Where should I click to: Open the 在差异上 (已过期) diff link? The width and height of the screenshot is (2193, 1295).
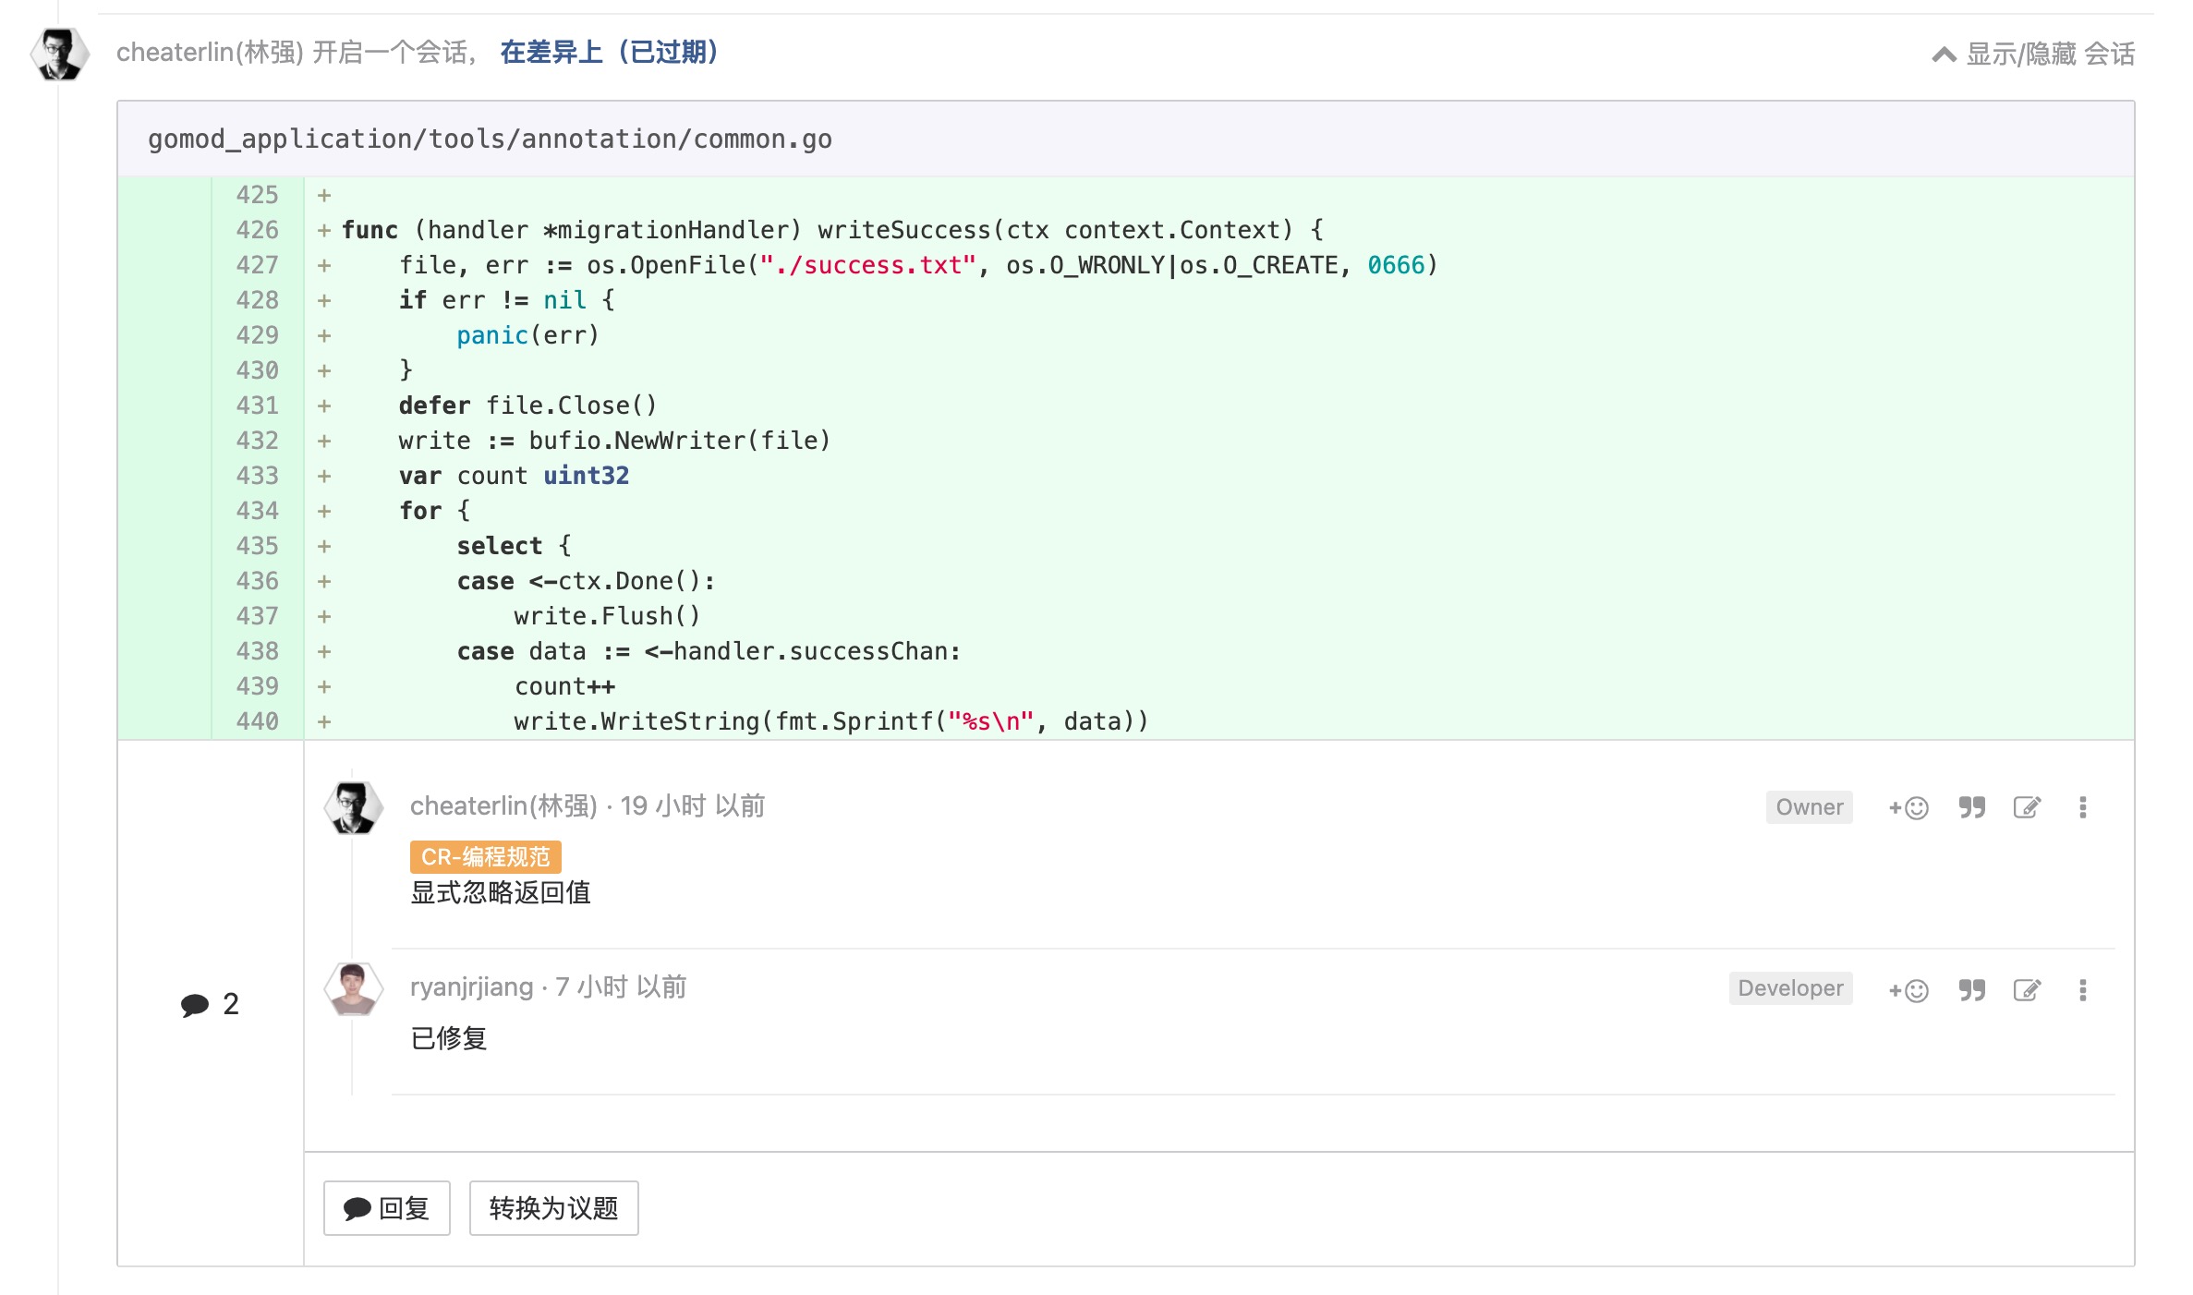[609, 53]
